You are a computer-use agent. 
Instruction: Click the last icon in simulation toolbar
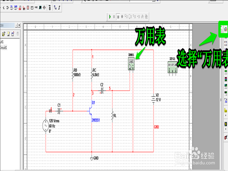146,17
